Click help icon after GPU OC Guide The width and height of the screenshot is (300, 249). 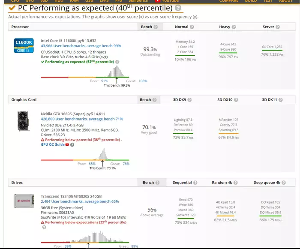coord(72,145)
